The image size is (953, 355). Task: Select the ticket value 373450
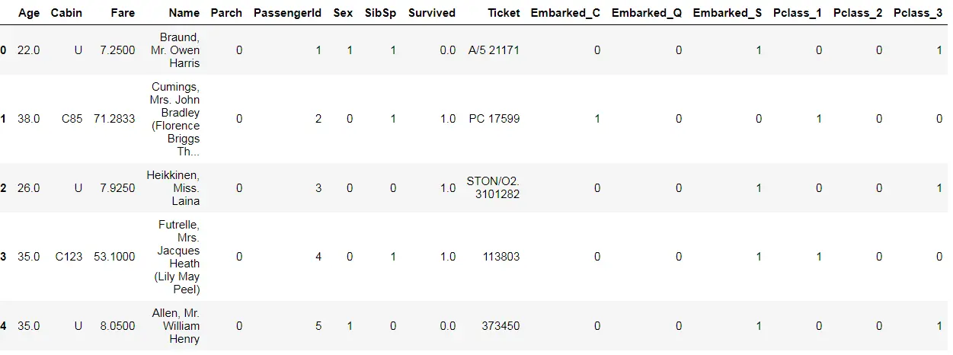500,326
